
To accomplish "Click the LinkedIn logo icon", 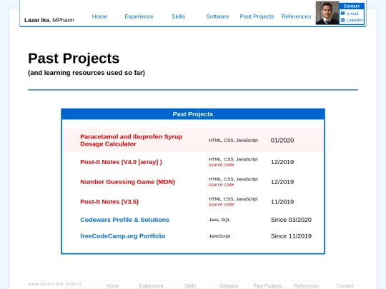I will 342,20.
